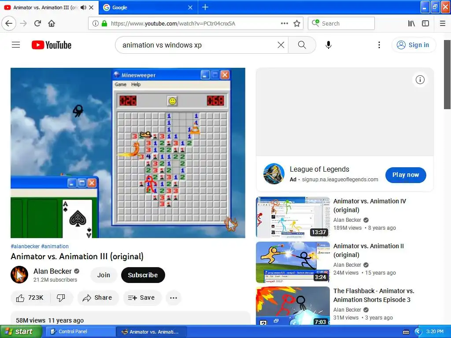
Task: Select Animator vs. Animati... taskbar button
Action: coord(152,332)
